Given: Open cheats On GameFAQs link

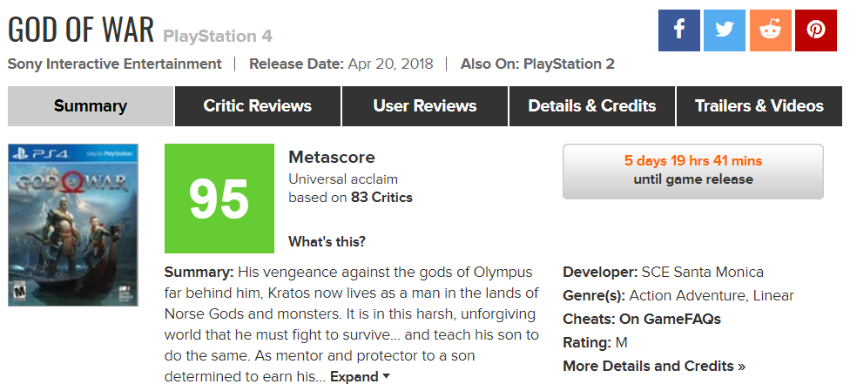Looking at the screenshot, I should click(670, 319).
